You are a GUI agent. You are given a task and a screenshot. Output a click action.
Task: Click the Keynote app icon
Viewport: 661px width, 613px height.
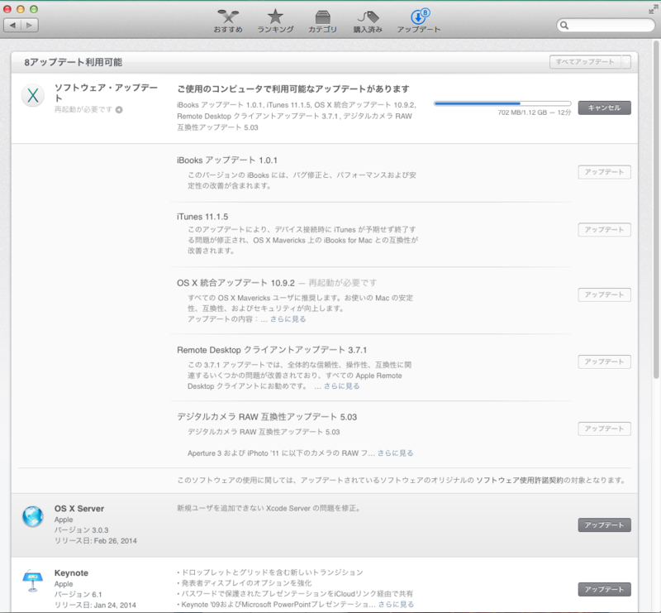tap(33, 581)
